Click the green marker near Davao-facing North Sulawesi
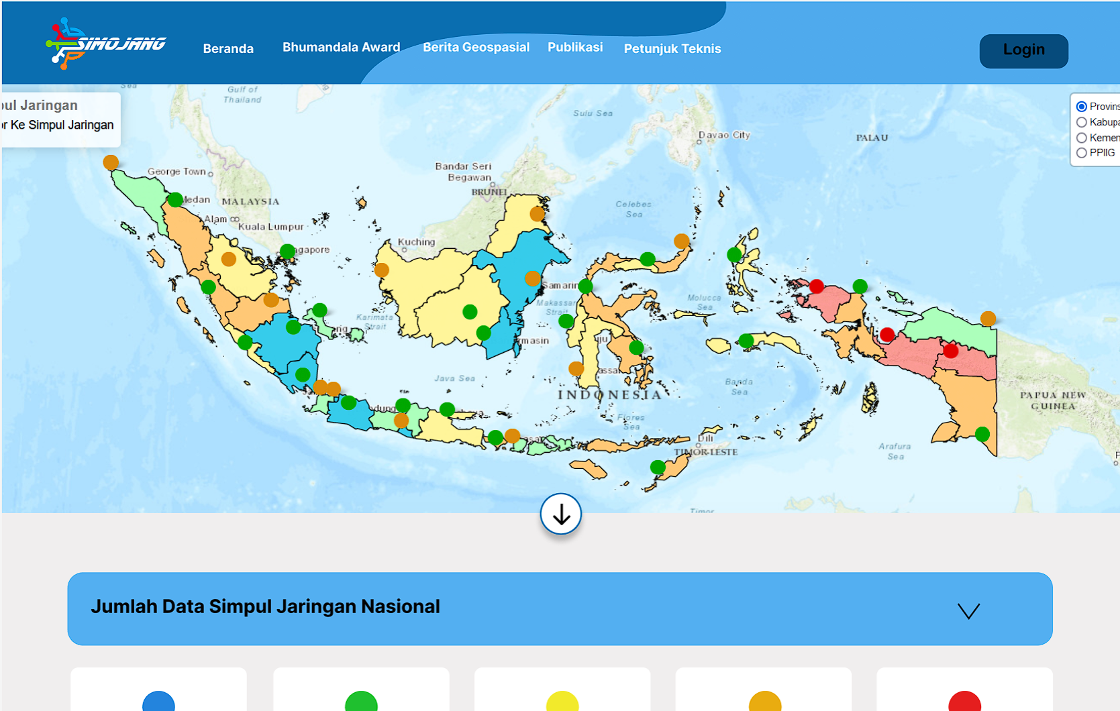1120x711 pixels. click(648, 259)
